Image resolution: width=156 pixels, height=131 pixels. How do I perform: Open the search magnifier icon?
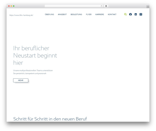pyautogui.click(x=125, y=14)
